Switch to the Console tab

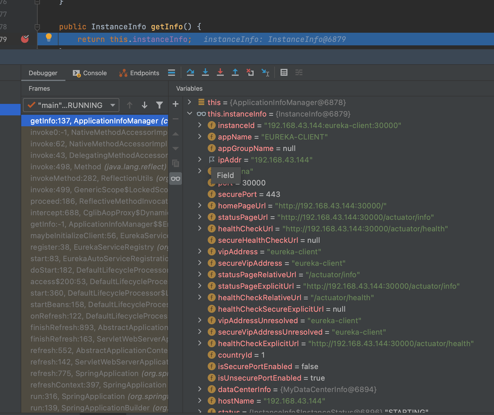point(90,73)
